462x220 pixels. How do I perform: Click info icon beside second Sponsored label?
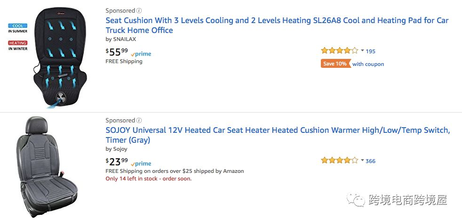point(139,120)
